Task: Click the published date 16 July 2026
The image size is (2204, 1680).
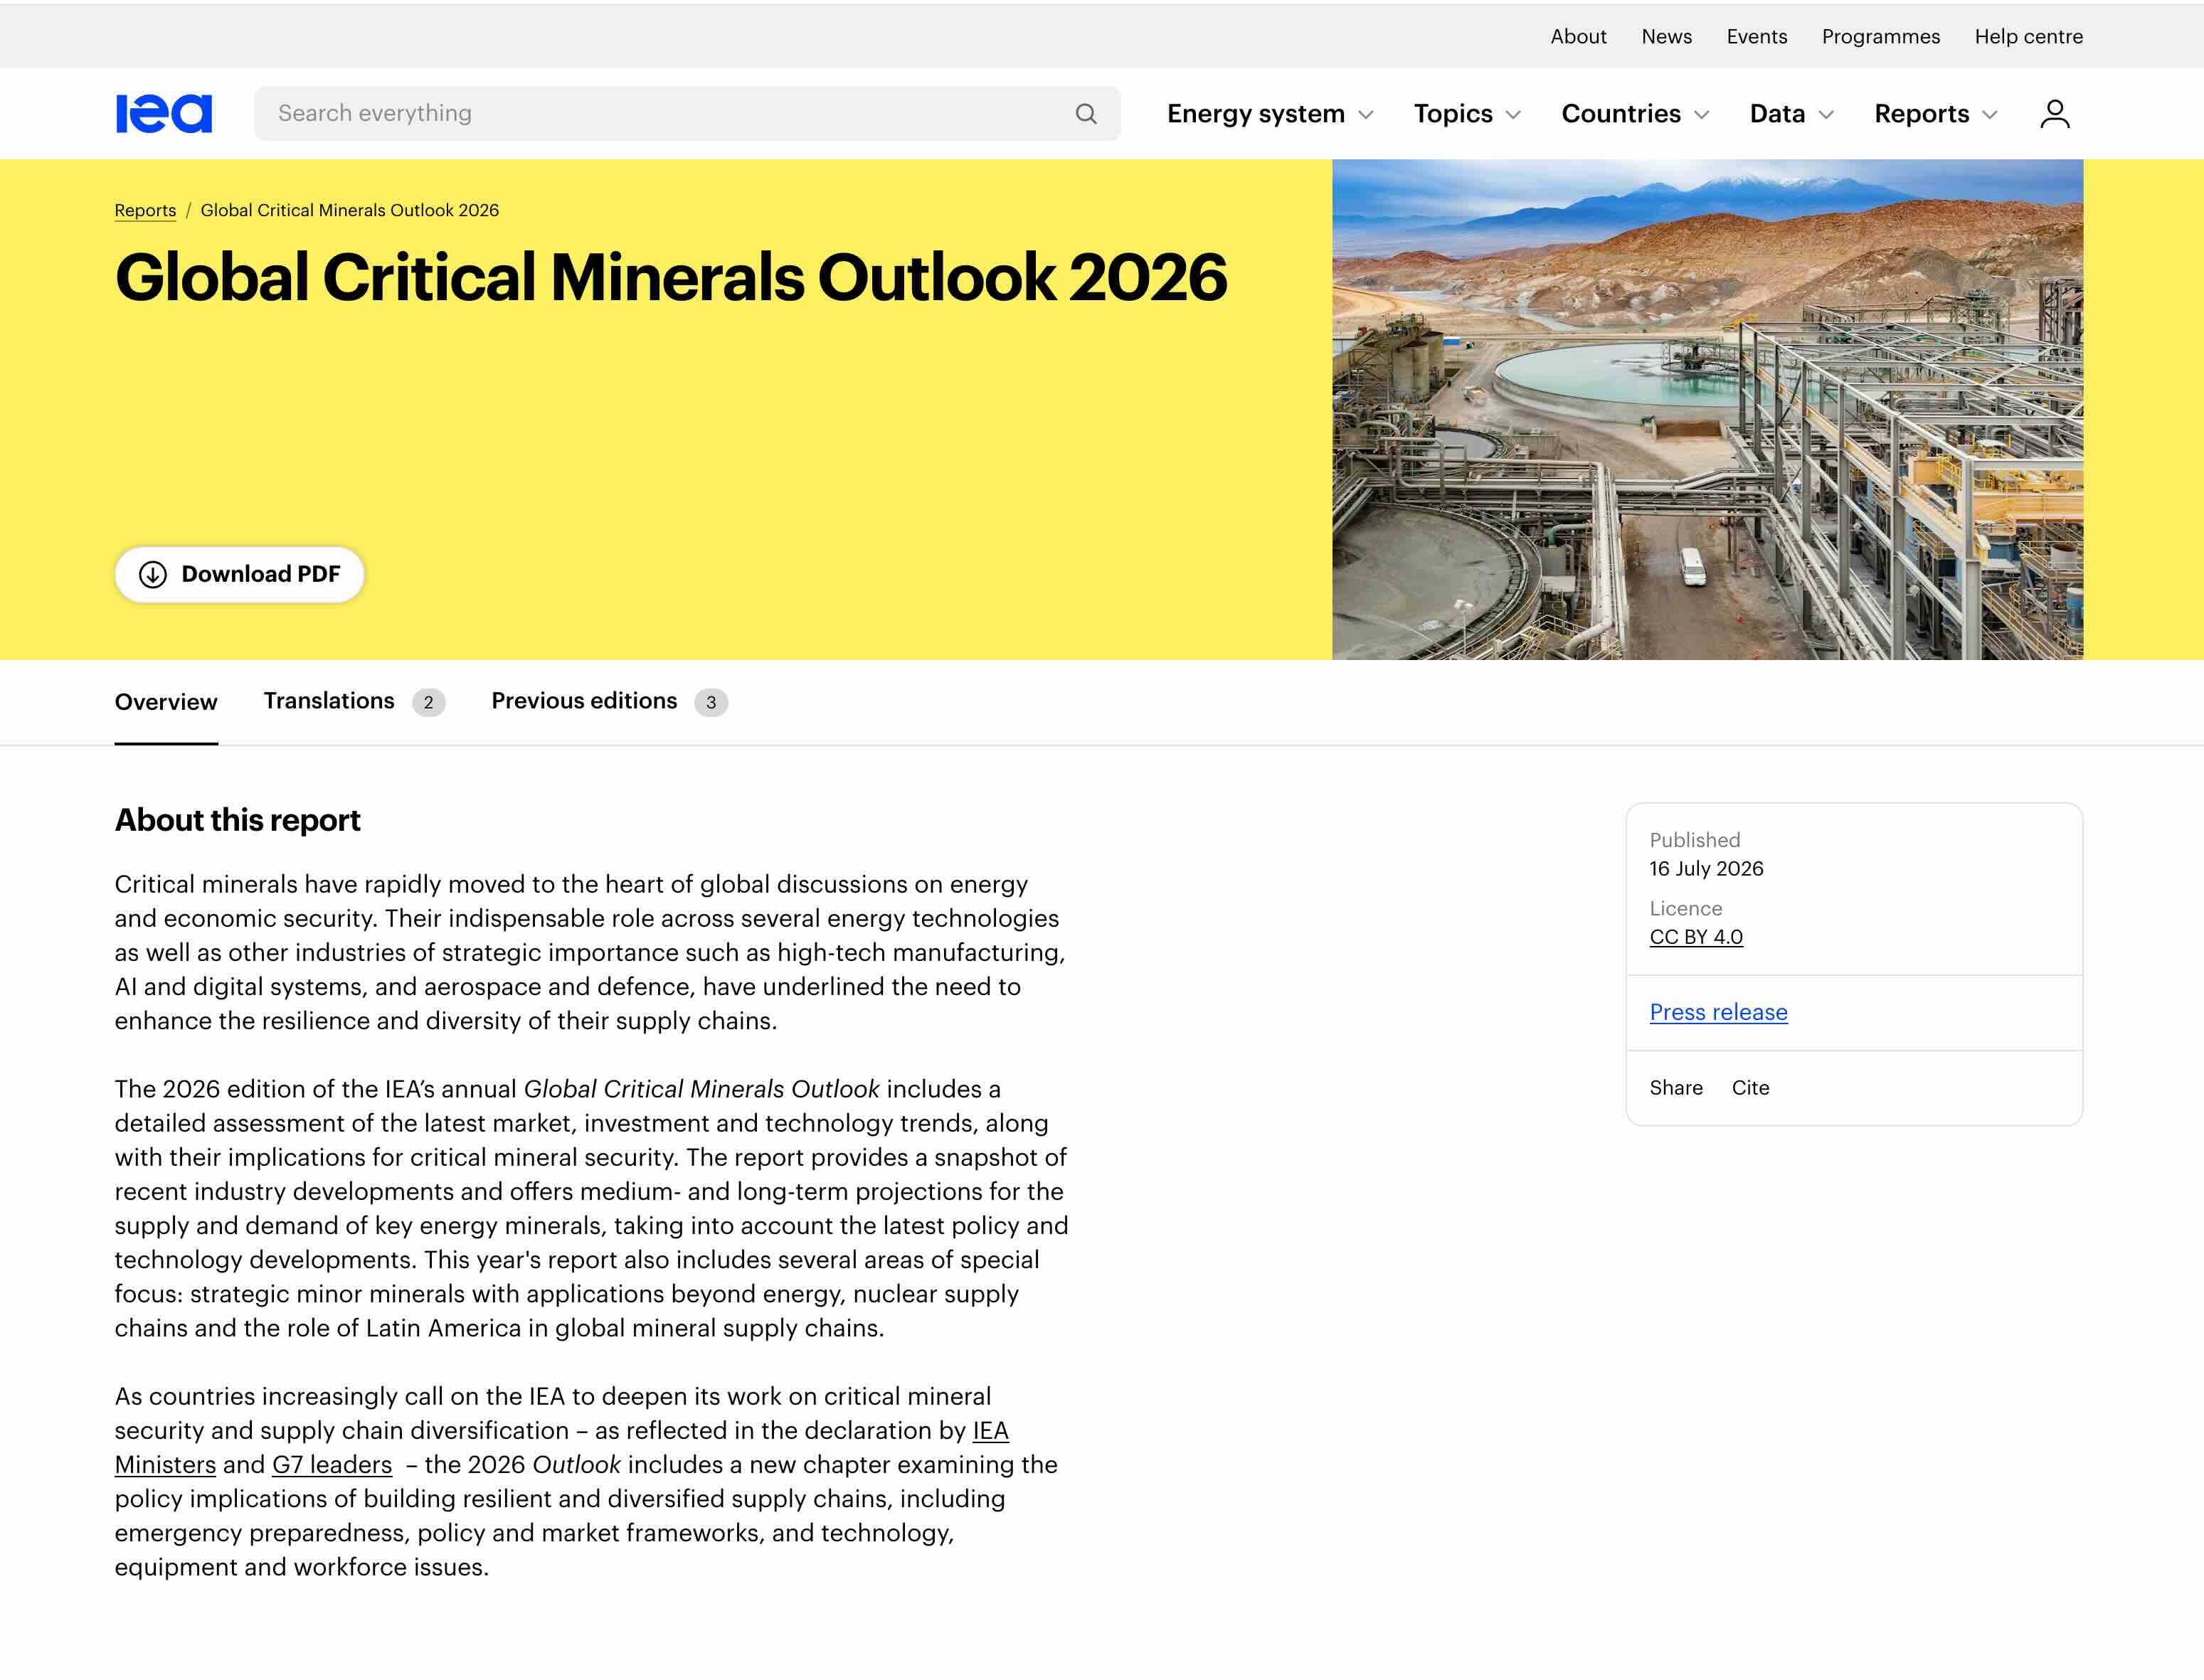Action: point(1706,869)
